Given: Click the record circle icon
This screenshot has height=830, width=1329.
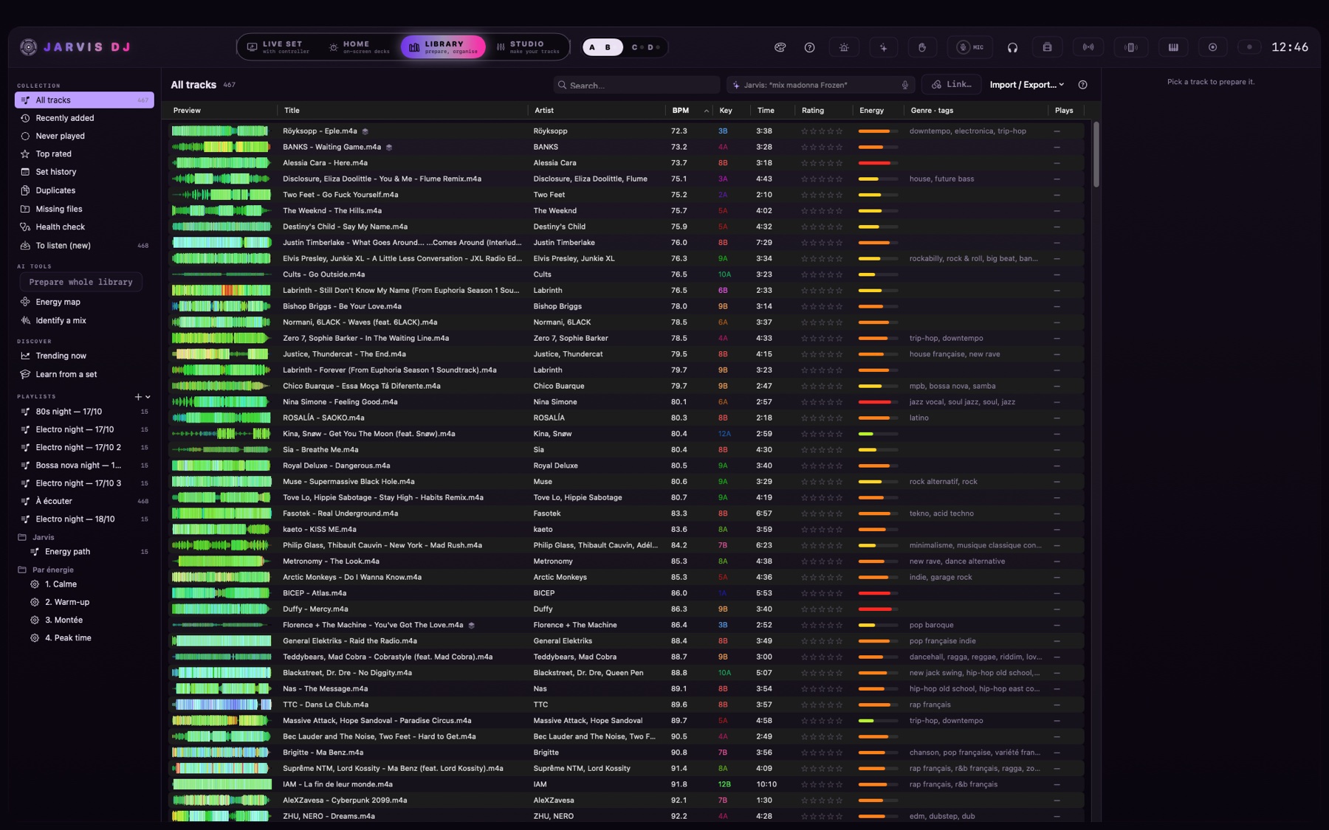Looking at the screenshot, I should click(1212, 47).
